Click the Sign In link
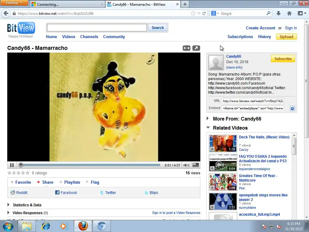The width and height of the screenshot is (309, 232). point(291,28)
